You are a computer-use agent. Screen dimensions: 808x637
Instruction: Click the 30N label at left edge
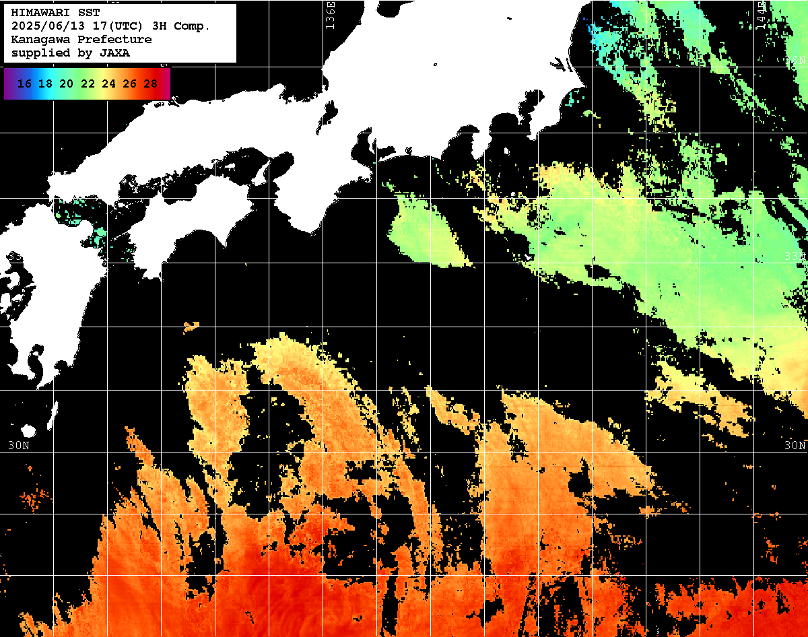coord(19,446)
